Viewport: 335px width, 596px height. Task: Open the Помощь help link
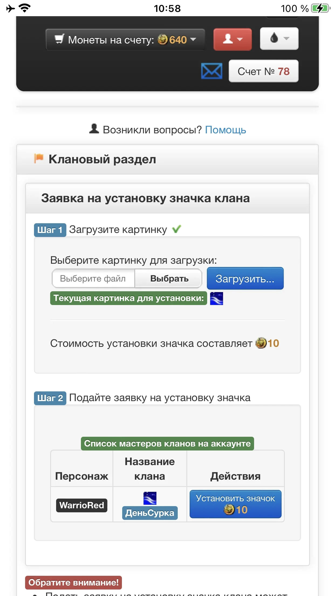point(225,130)
